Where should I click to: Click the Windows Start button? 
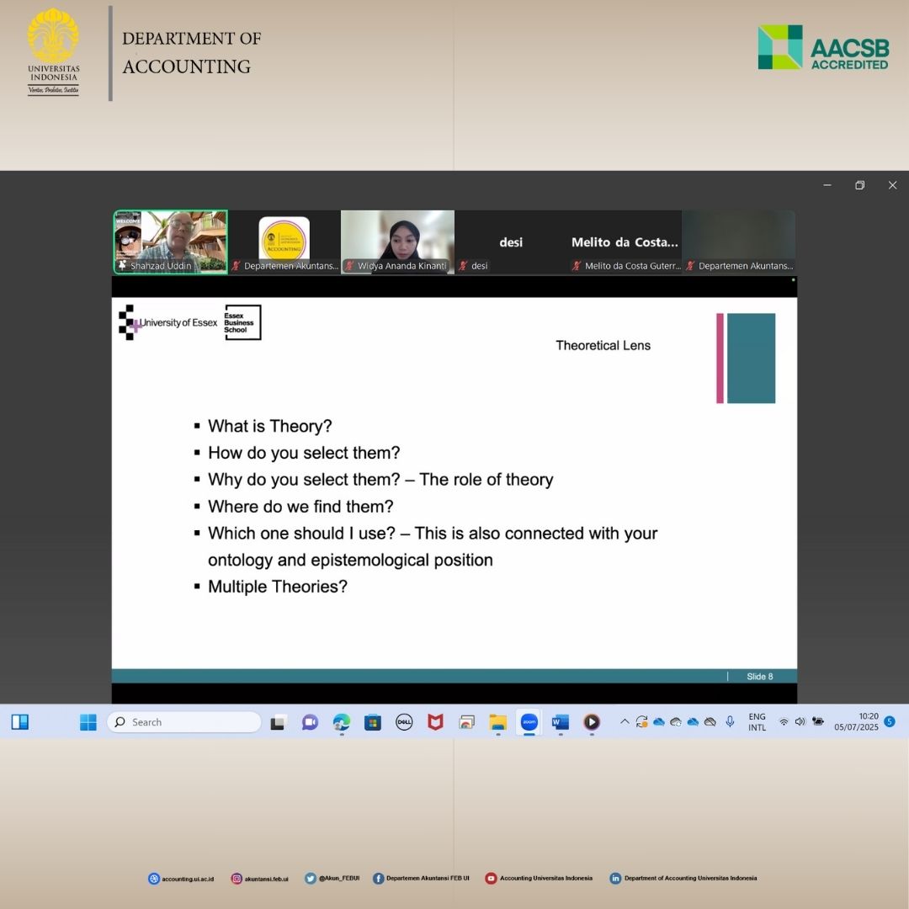point(88,722)
